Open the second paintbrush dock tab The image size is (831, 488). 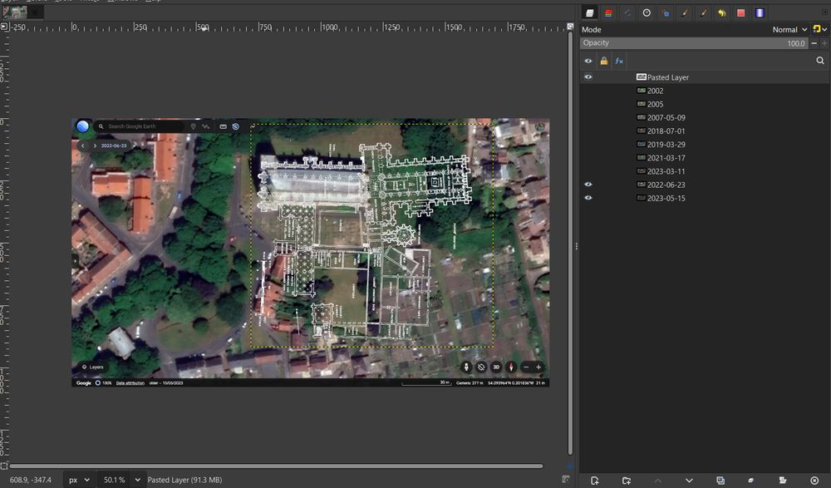[703, 12]
